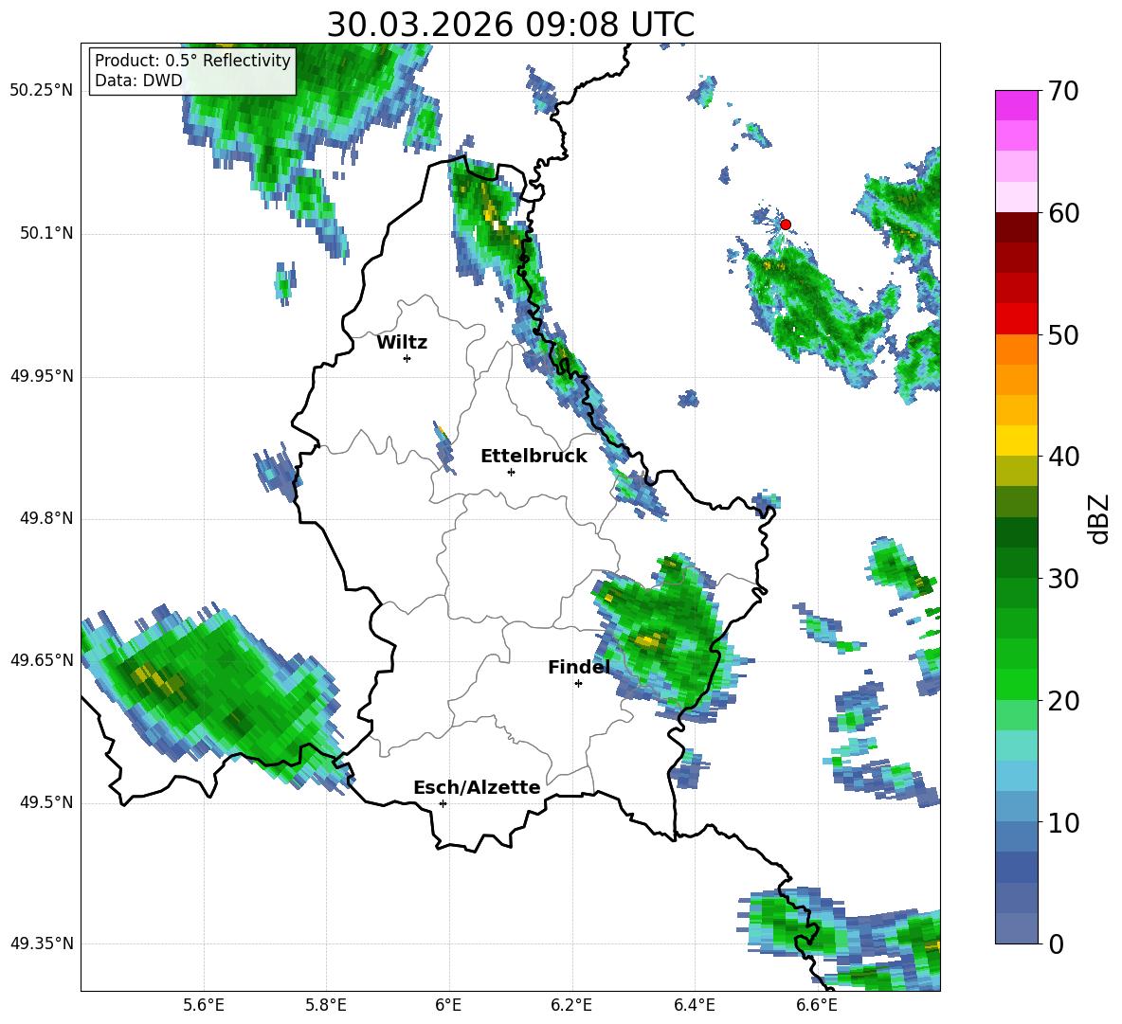Click the dBZ colorbar axis label
This screenshot has width=1122, height=1024.
1098,518
